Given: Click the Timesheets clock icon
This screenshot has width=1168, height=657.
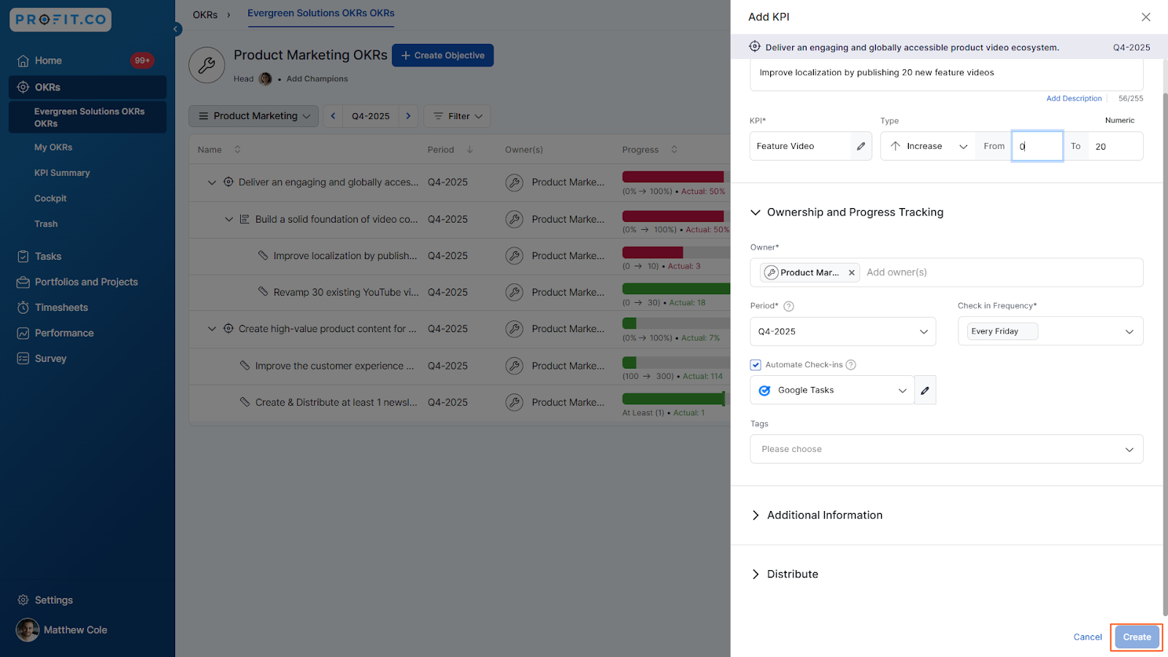Looking at the screenshot, I should [23, 307].
